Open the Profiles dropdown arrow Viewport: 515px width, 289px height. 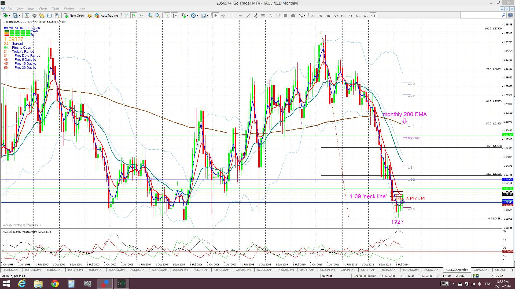point(20,16)
